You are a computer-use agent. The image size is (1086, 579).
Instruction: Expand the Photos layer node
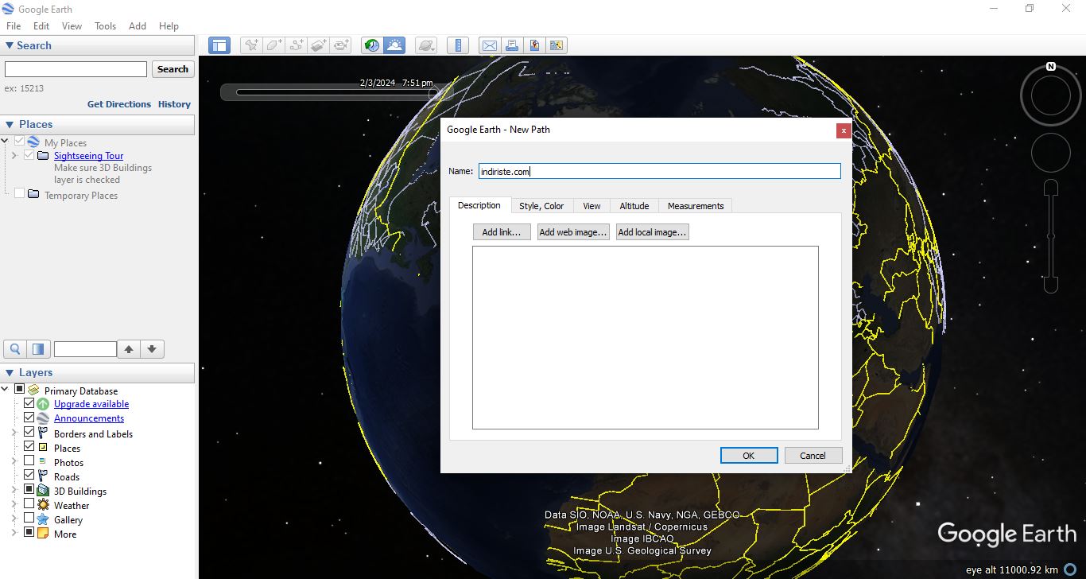click(14, 462)
